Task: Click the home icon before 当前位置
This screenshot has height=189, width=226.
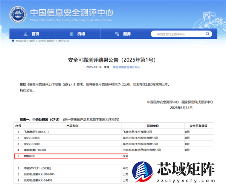Action: pos(12,41)
